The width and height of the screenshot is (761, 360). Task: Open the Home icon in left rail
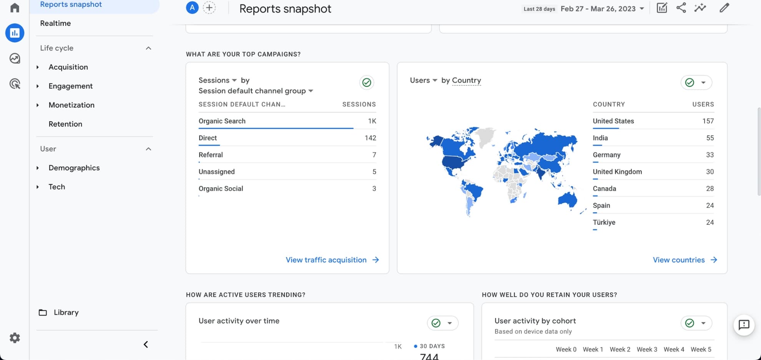(15, 7)
